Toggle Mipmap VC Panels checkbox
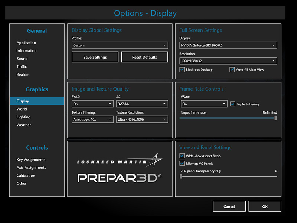The image size is (297, 223). (182, 163)
